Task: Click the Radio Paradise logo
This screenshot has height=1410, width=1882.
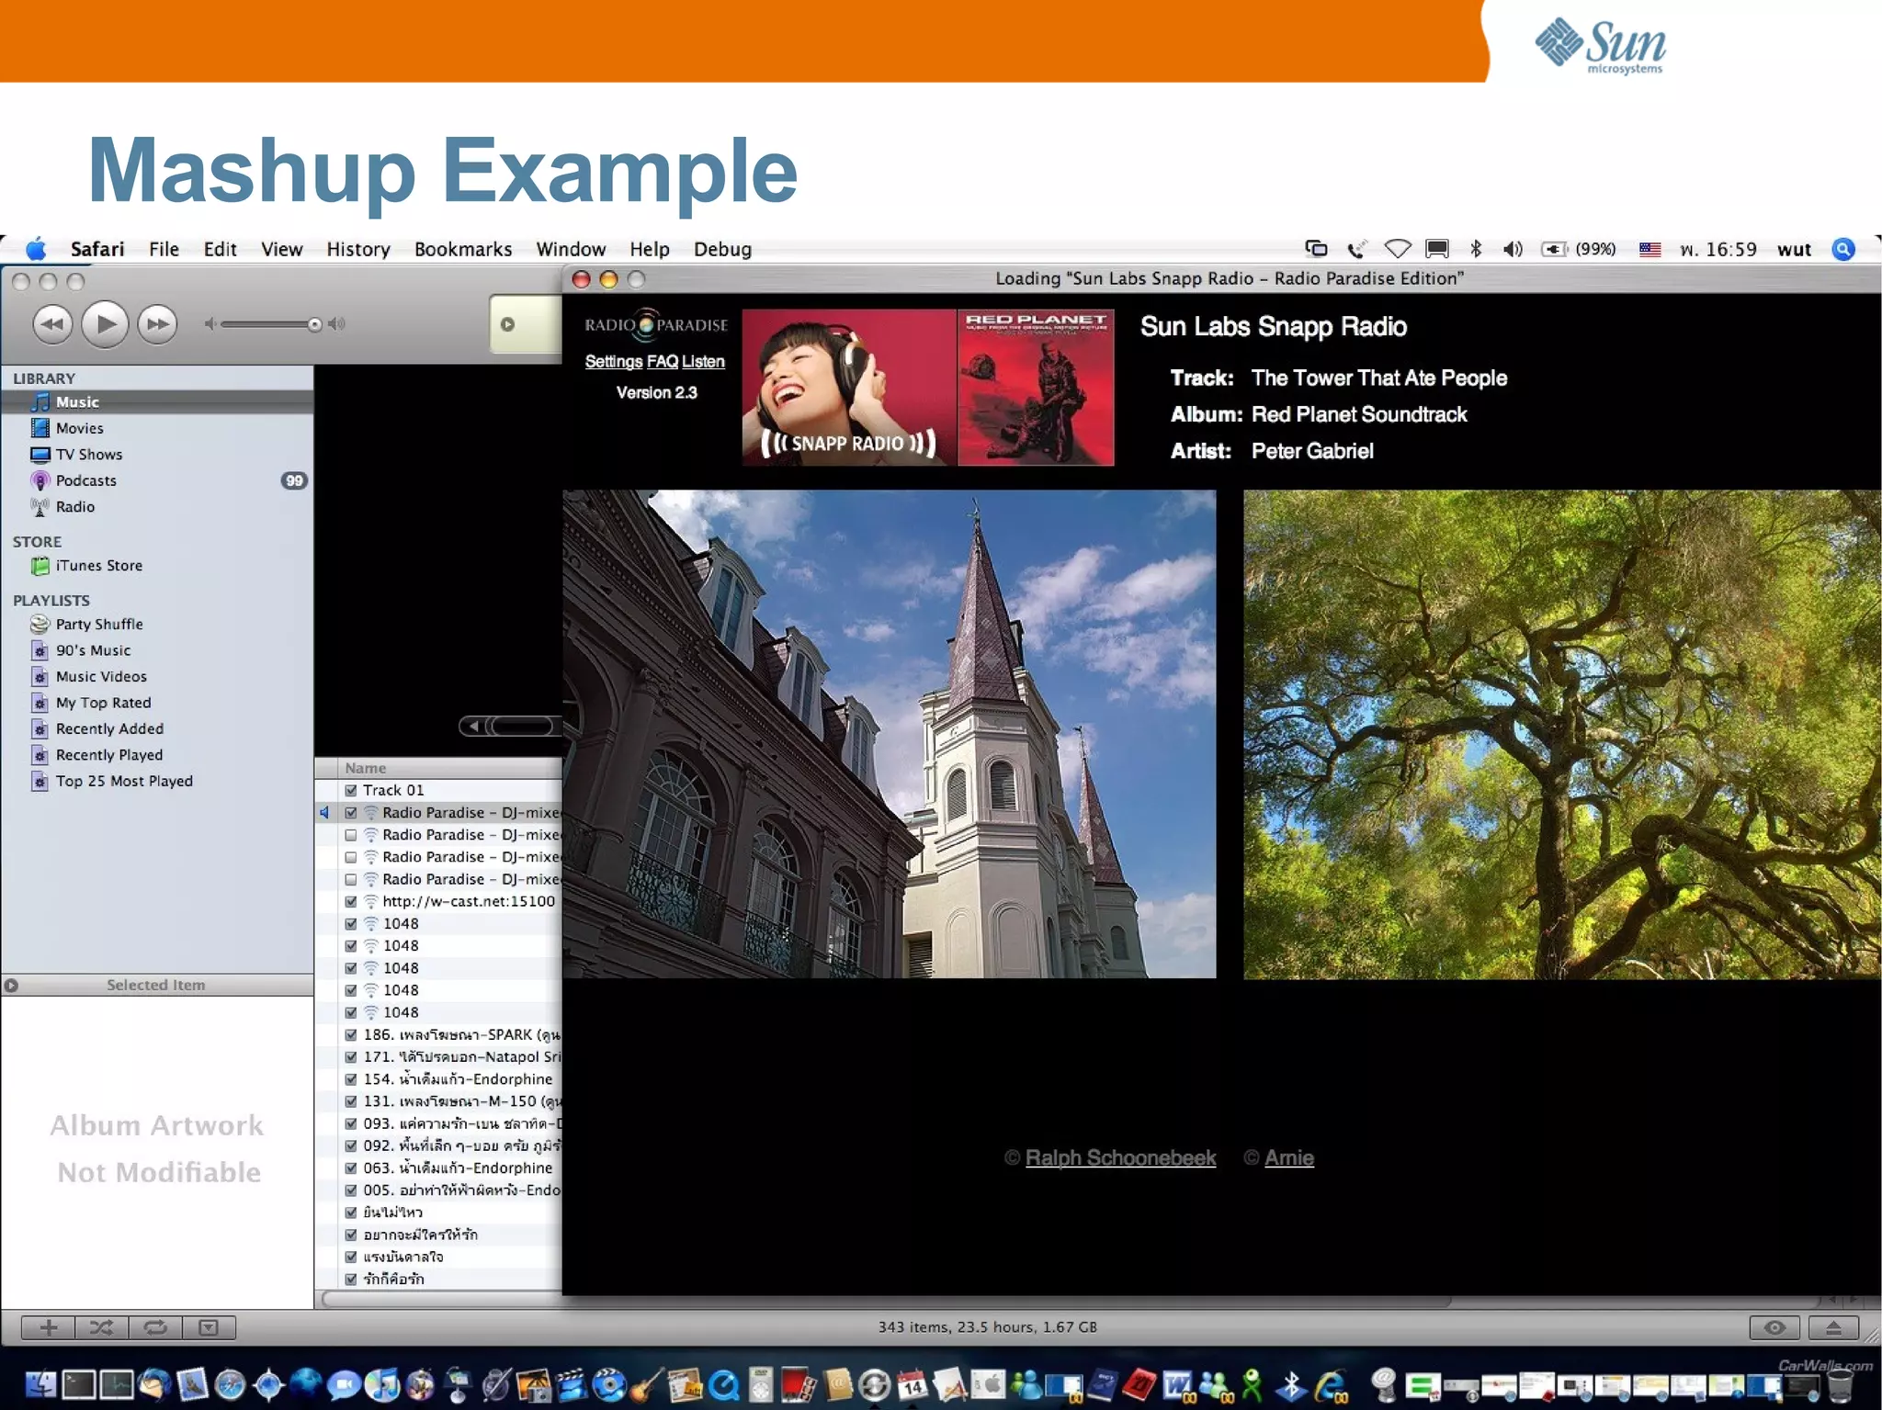Action: point(656,324)
